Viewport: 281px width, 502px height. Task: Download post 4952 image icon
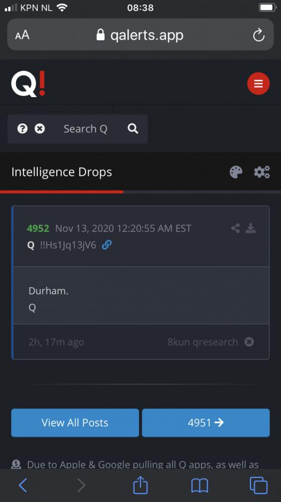(x=250, y=228)
